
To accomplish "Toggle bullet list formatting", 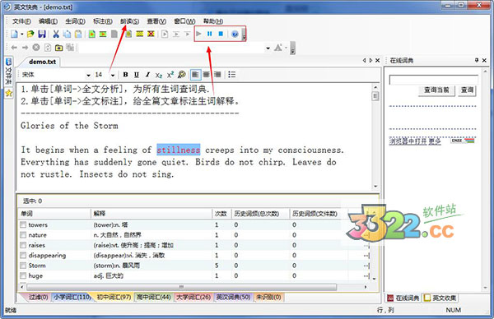I will click(231, 75).
